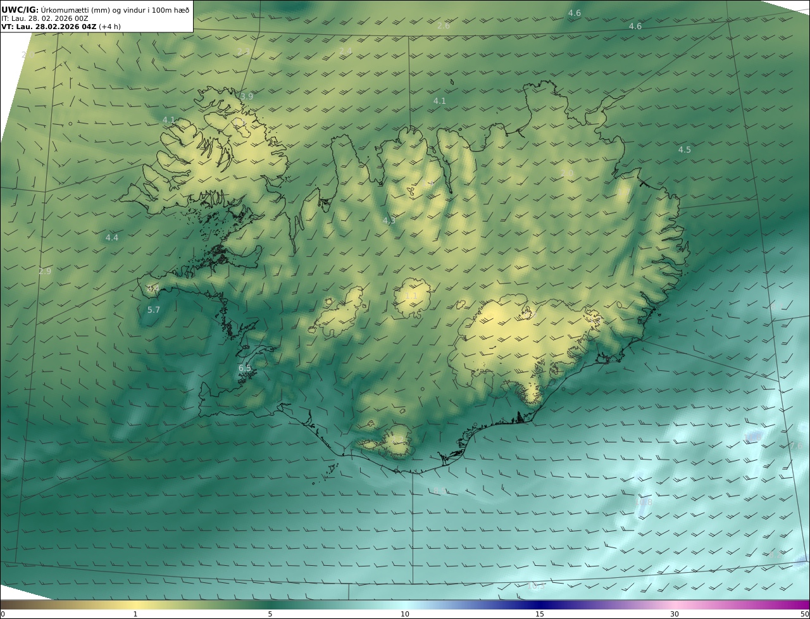Click the 3.4 value label
The width and height of the screenshot is (810, 619).
153,289
